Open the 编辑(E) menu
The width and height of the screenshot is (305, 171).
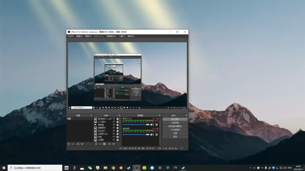pyautogui.click(x=79, y=36)
